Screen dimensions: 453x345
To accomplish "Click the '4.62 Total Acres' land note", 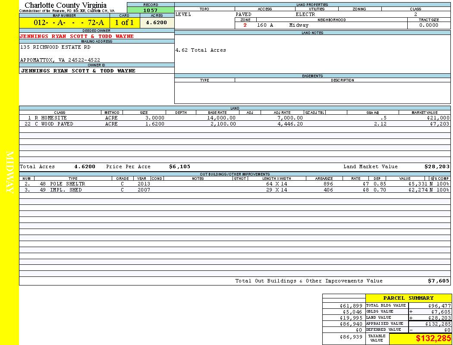I will point(201,50).
